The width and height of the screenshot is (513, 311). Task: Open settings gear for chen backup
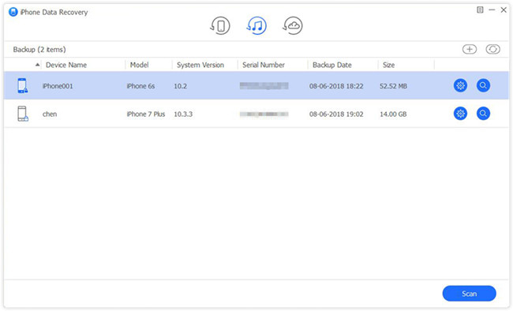(x=460, y=114)
